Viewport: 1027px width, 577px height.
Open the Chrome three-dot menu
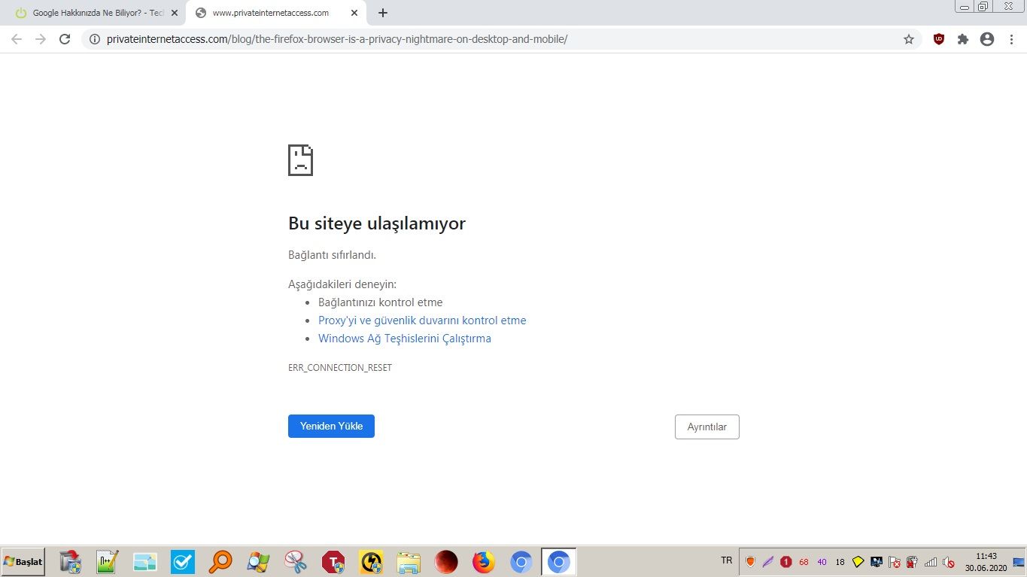pyautogui.click(x=1012, y=39)
